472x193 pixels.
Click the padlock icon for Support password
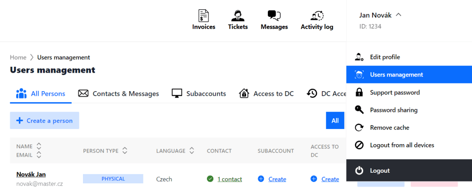[x=359, y=92]
